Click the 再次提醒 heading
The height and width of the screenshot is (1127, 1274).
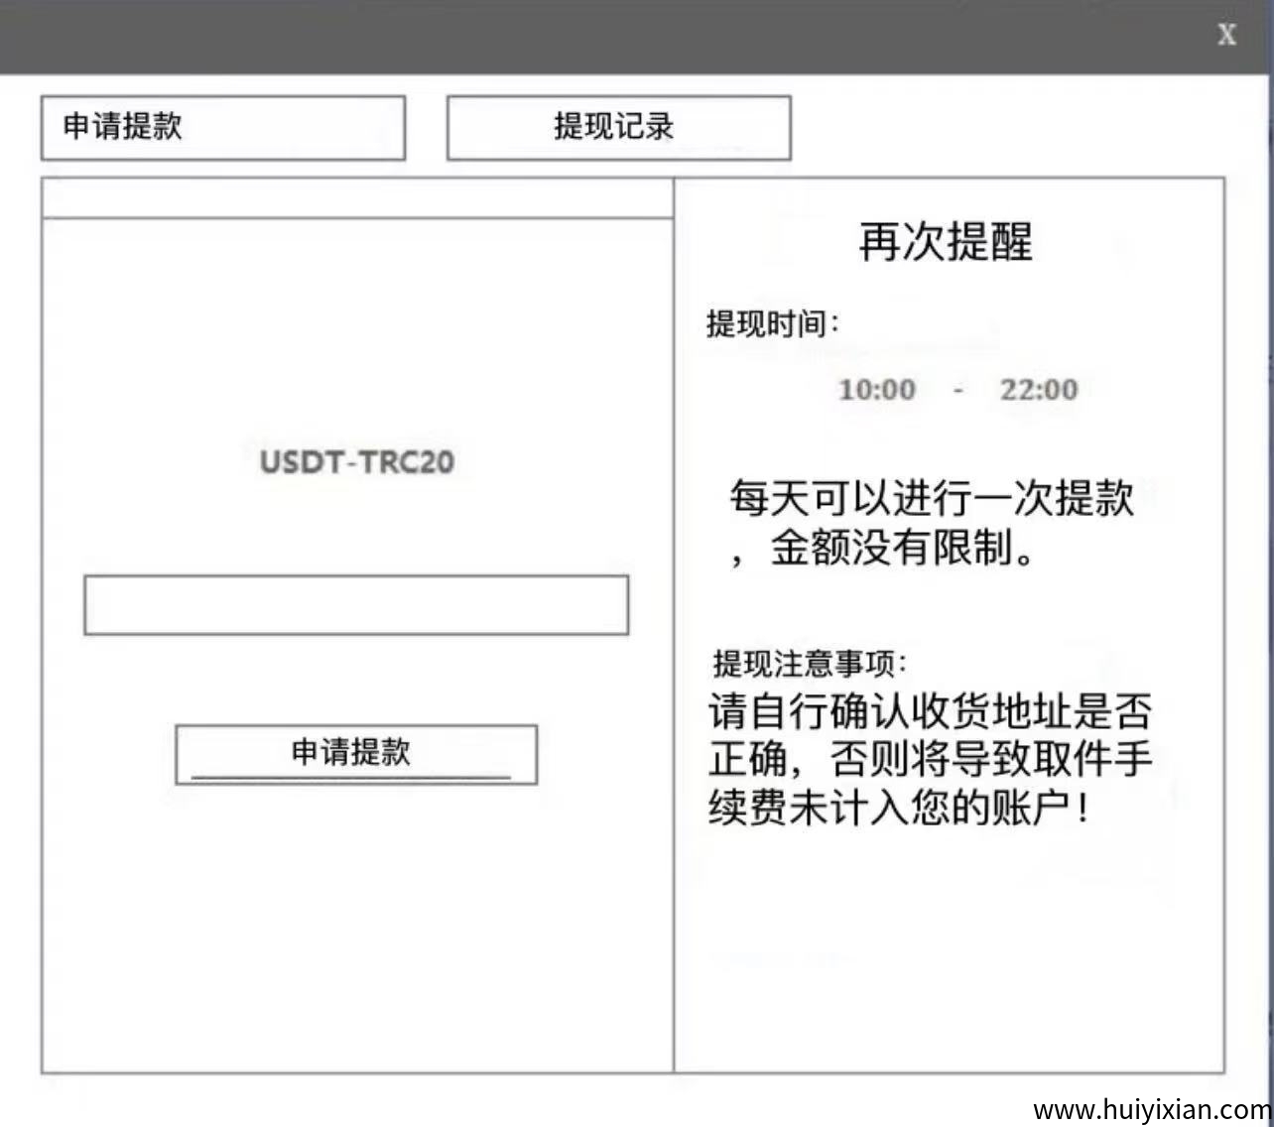click(x=946, y=242)
